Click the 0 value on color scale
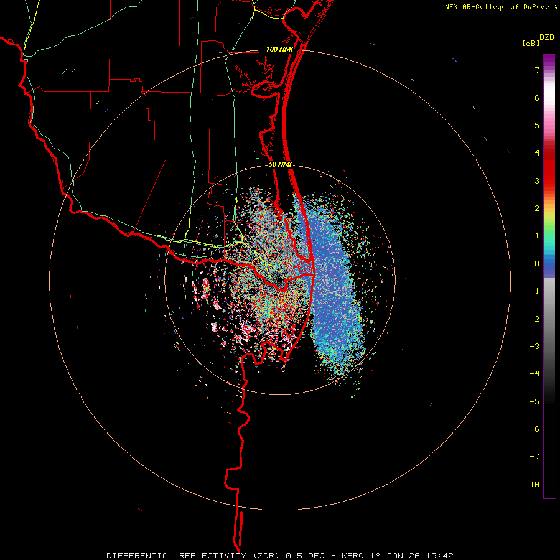This screenshot has height=560, width=560. click(x=537, y=264)
